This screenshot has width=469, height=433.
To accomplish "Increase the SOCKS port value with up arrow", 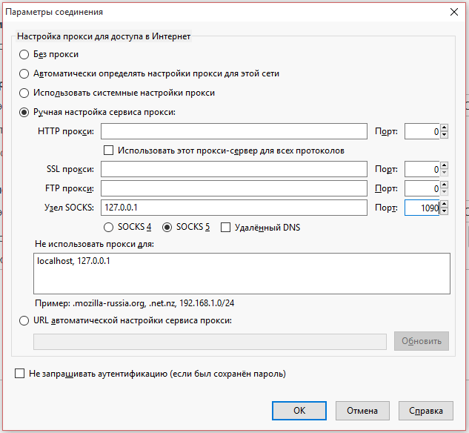I will tap(444, 204).
